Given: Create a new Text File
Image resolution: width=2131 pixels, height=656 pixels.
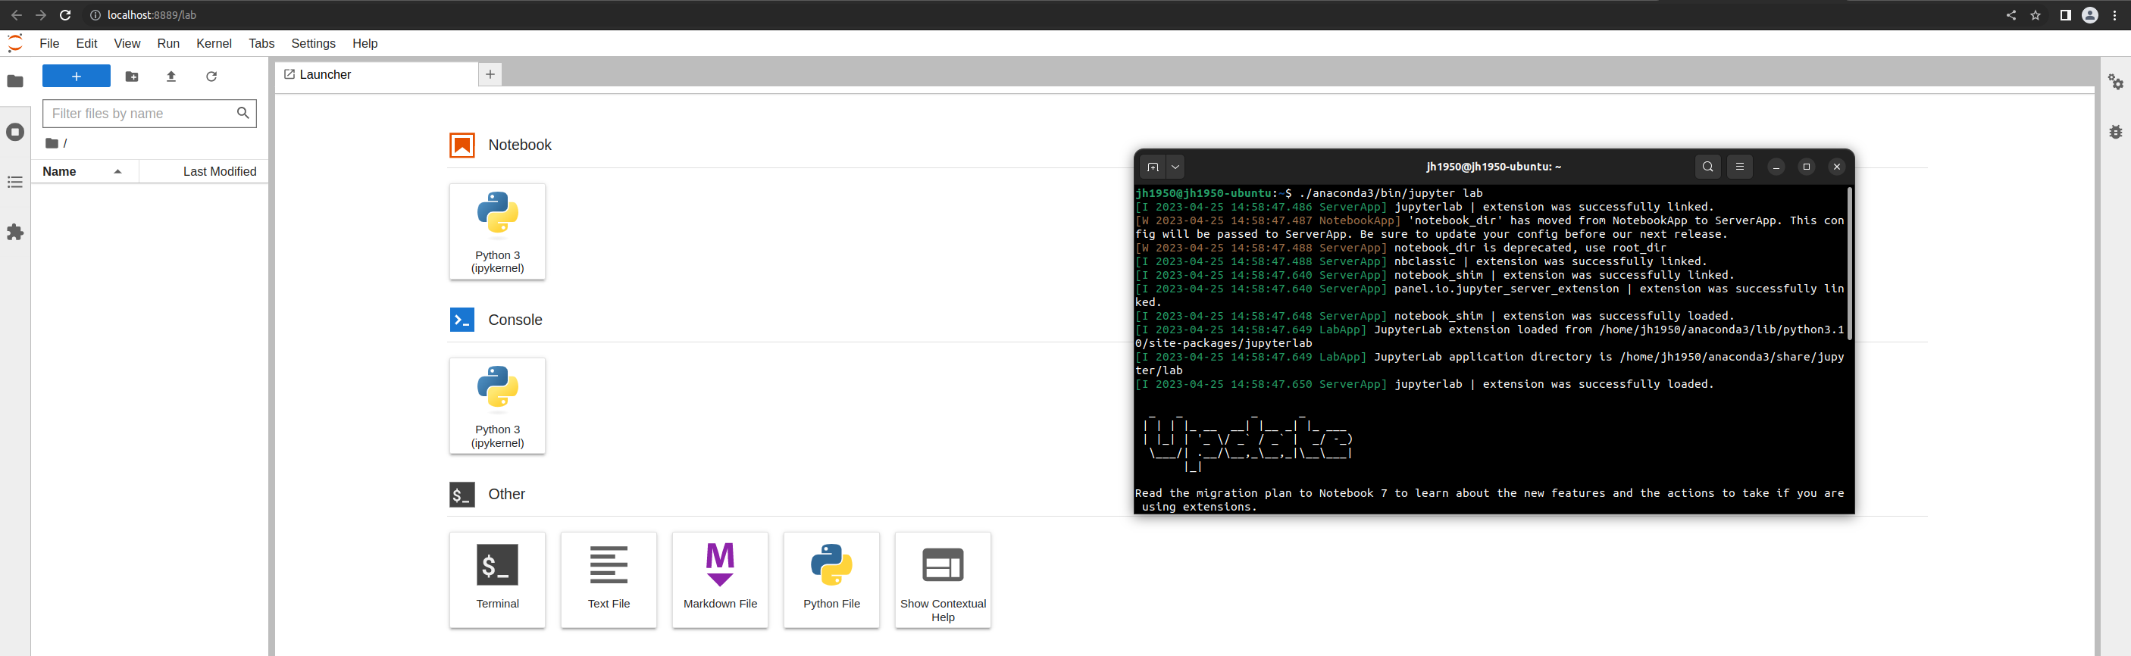Looking at the screenshot, I should (x=609, y=580).
